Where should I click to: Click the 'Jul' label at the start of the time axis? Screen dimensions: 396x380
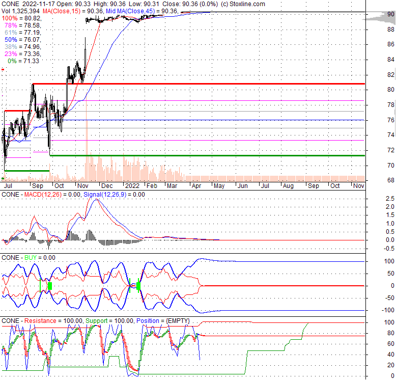[x=8, y=186]
